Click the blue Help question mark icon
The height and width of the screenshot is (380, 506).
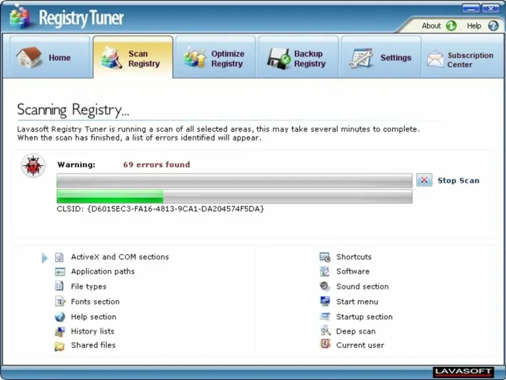pyautogui.click(x=493, y=25)
